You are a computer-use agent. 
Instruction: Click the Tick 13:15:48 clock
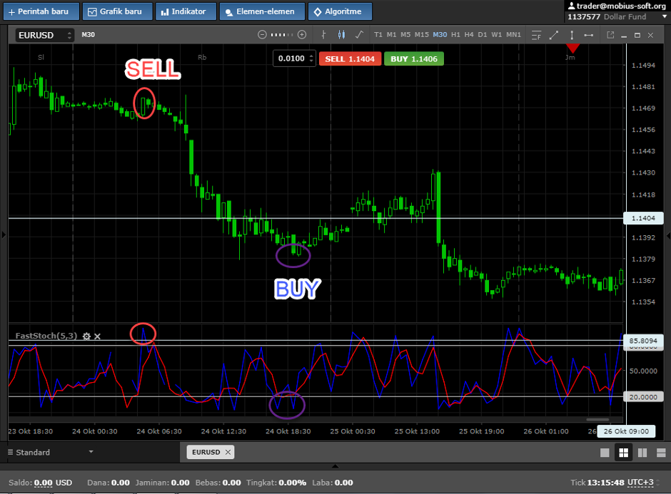coord(597,483)
